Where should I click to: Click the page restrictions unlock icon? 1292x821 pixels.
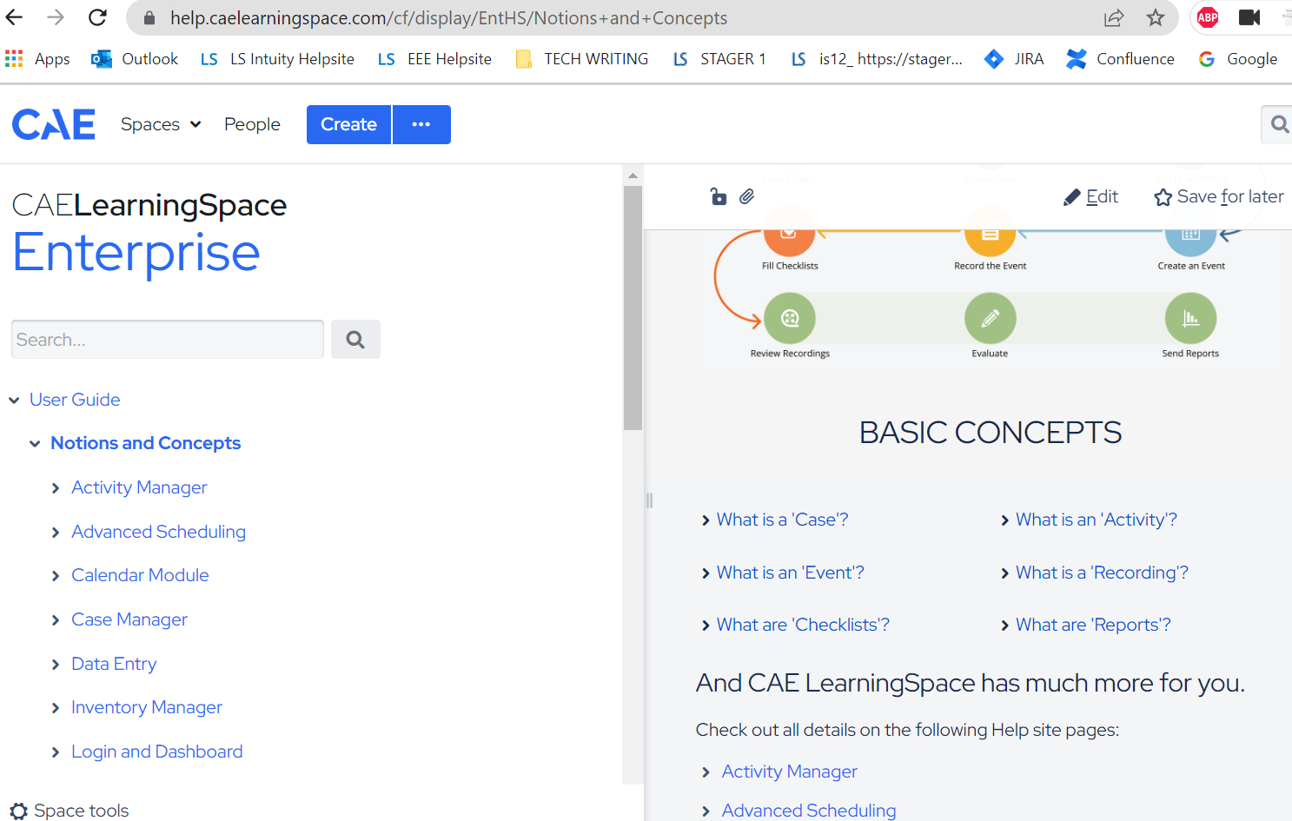point(719,197)
